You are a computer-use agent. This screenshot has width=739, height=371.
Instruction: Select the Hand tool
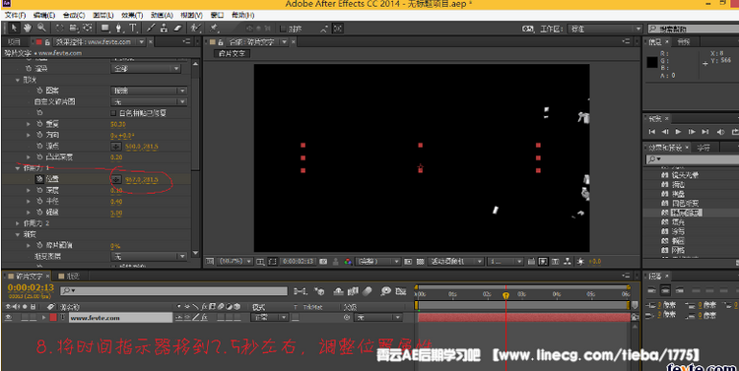point(28,29)
